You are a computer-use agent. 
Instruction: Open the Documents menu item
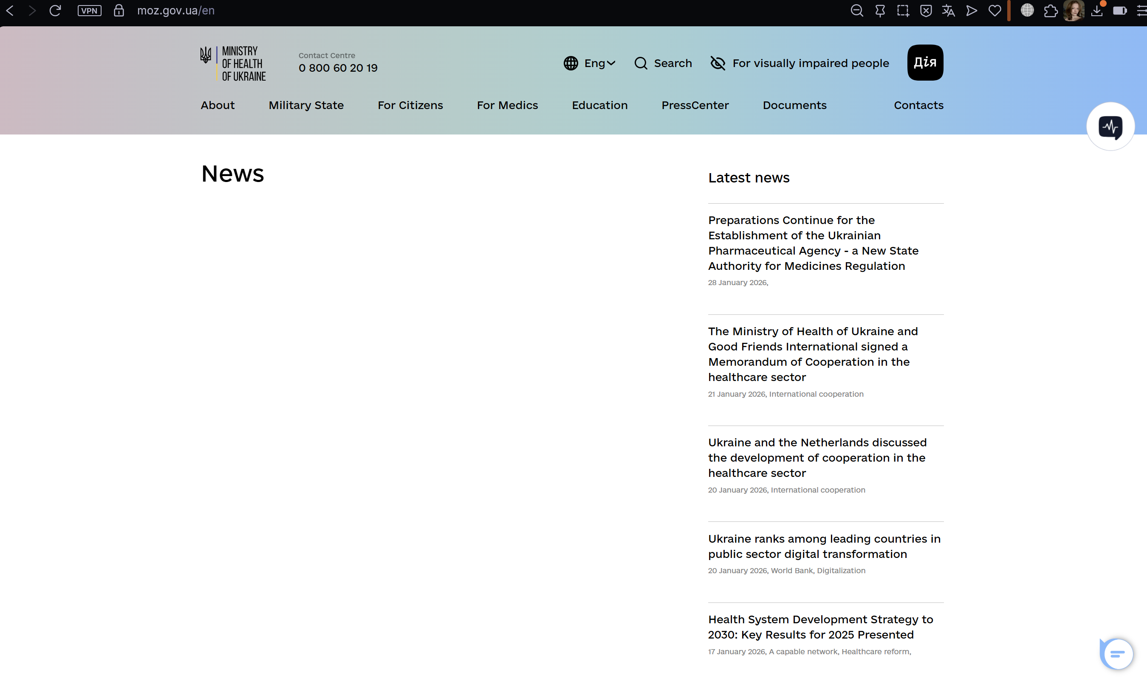(x=794, y=105)
